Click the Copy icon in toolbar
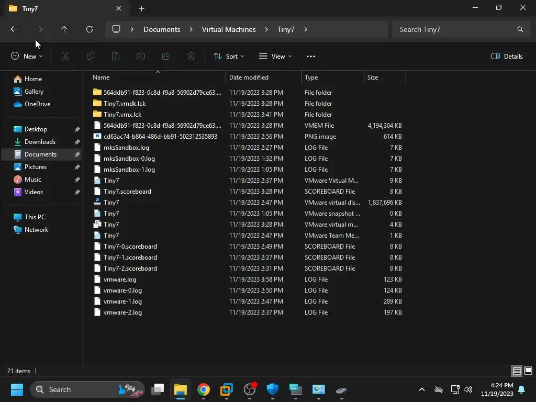Screen dimensions: 536x402 91,56
